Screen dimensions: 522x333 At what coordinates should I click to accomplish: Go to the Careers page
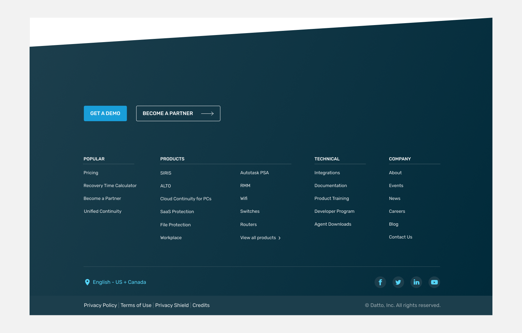click(x=397, y=211)
